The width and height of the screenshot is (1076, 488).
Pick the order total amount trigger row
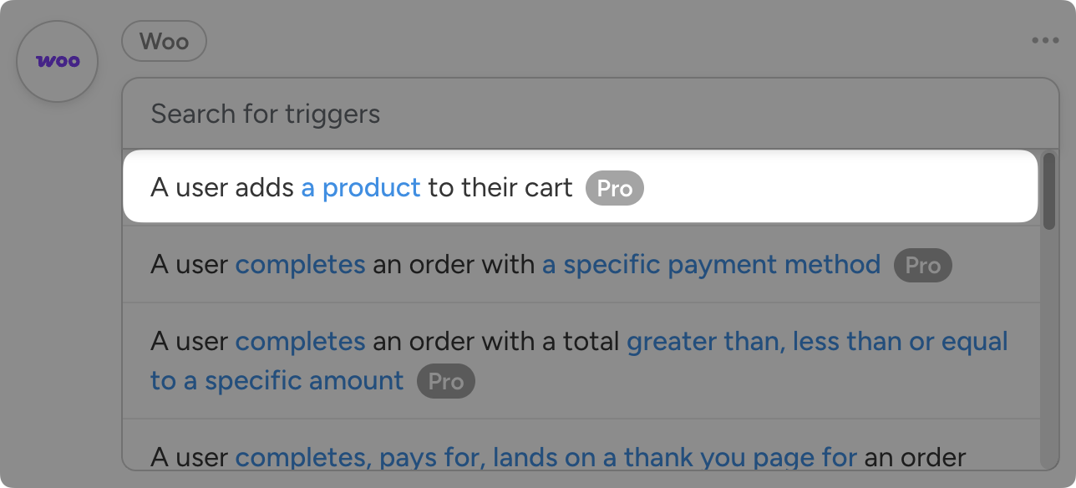click(x=710, y=380)
